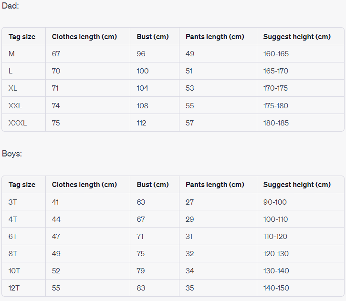Select the XXXL tag size cell
Image resolution: width=346 pixels, height=301 pixels.
point(18,123)
